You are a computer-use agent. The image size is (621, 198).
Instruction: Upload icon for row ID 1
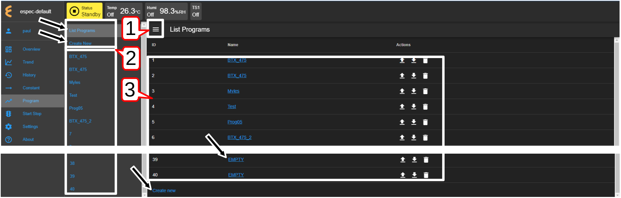point(402,61)
